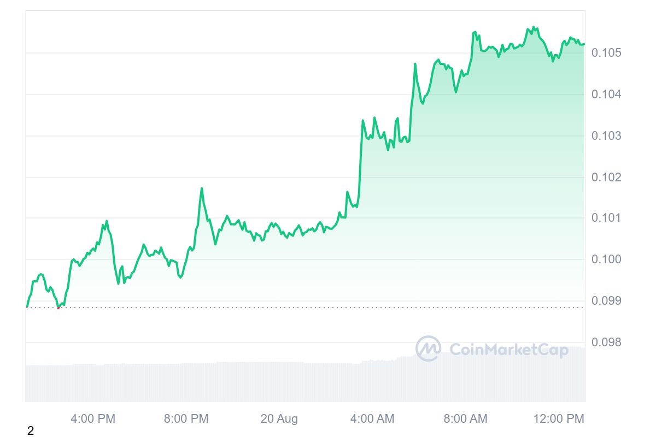The height and width of the screenshot is (437, 656).
Task: Select the 4:00 AM time label
Action: click(372, 419)
